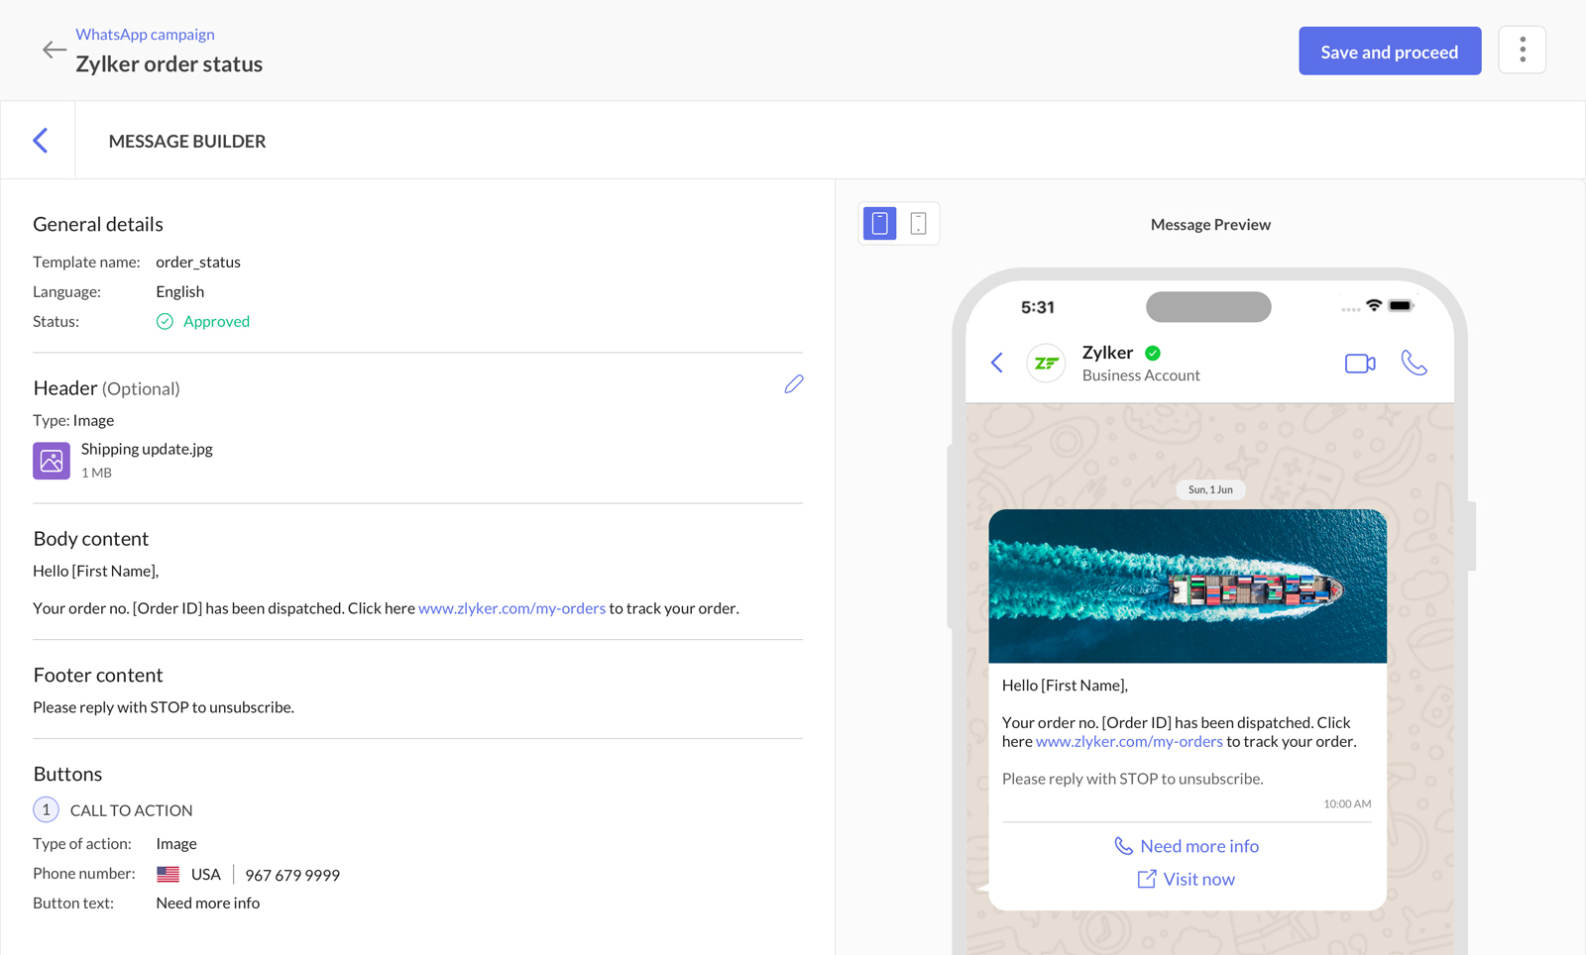Click the Visit now action in the preview

click(x=1186, y=879)
